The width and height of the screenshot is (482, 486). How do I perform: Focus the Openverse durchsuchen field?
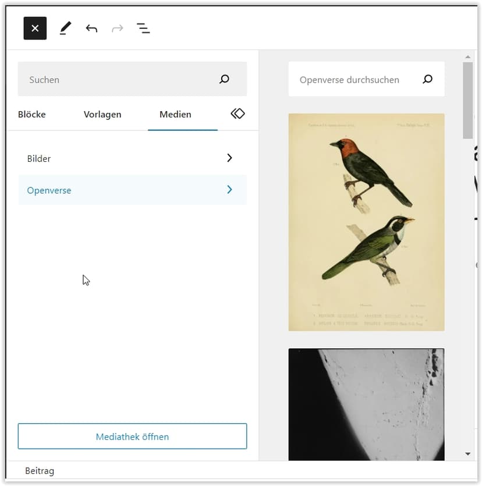coord(366,79)
